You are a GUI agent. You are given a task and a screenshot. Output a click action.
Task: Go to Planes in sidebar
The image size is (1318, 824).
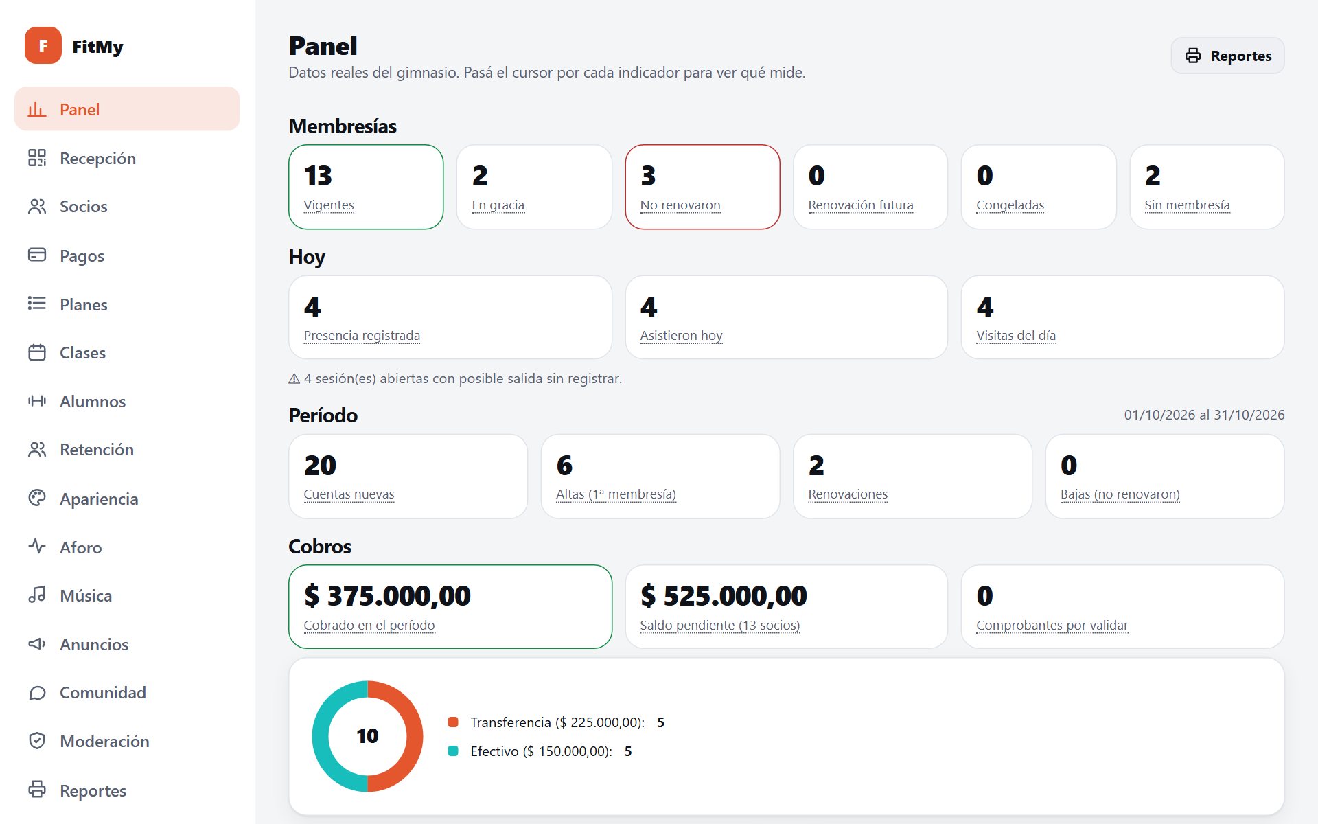127,304
